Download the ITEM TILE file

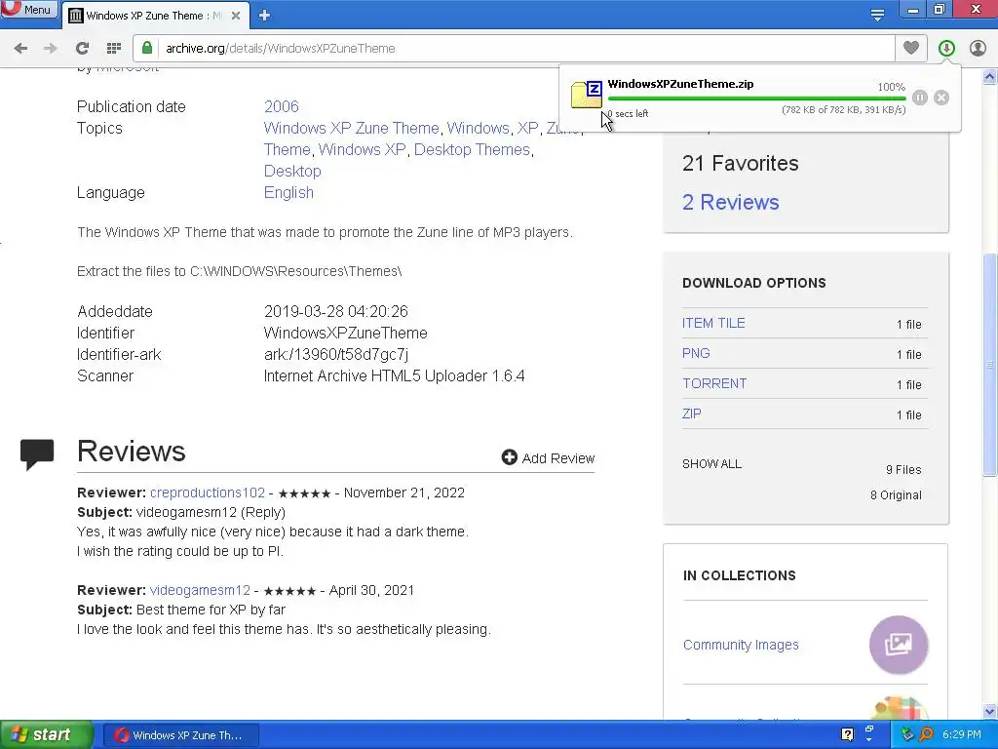(712, 323)
